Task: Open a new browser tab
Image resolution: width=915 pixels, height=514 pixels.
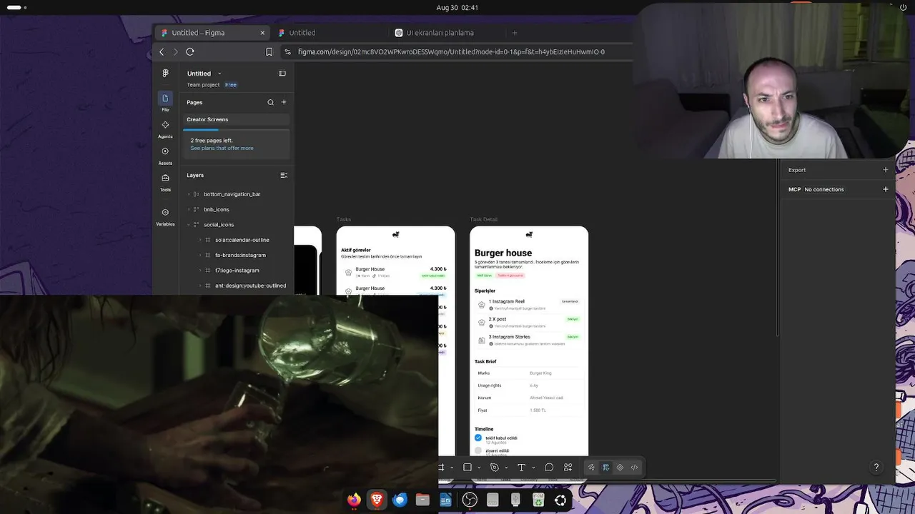Action: coord(514,33)
